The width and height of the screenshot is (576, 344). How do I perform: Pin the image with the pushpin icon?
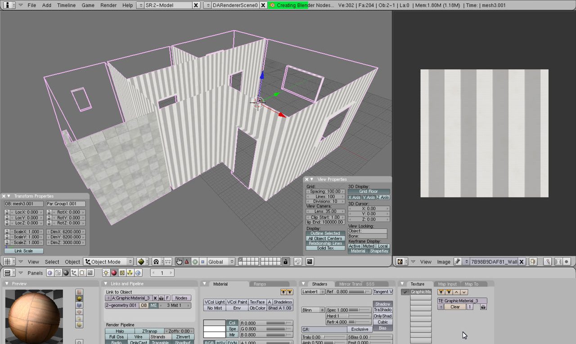(x=457, y=262)
